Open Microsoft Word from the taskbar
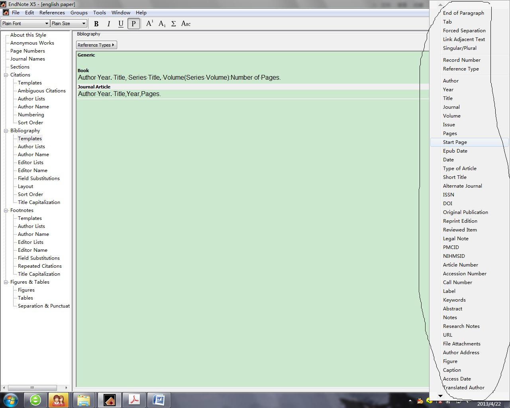The width and height of the screenshot is (510, 408). point(159,400)
